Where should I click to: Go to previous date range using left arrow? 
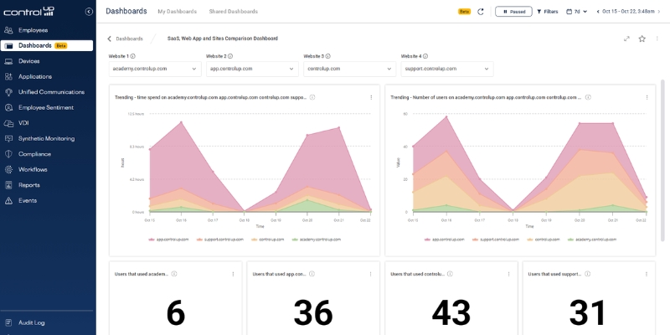[x=596, y=12]
